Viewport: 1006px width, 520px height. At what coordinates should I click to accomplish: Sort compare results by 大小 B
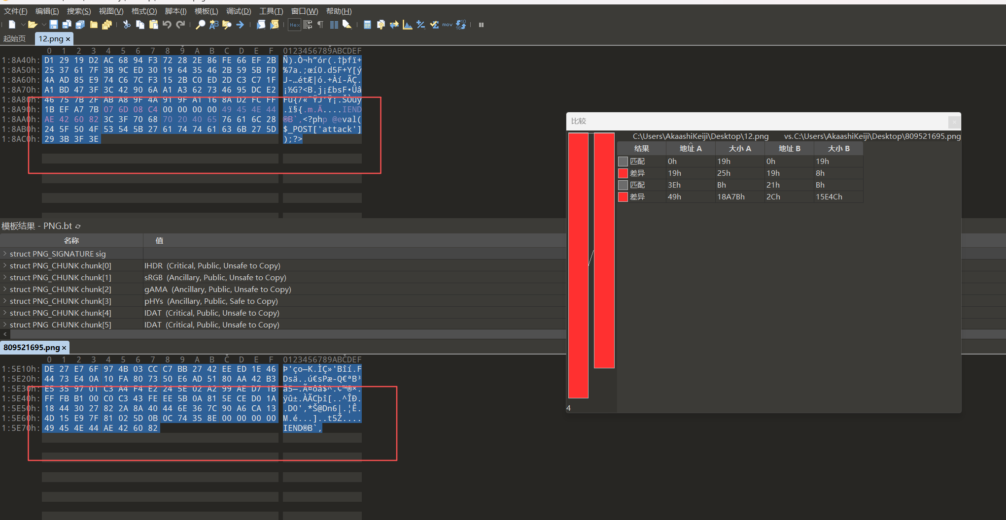coord(838,148)
